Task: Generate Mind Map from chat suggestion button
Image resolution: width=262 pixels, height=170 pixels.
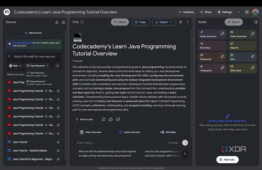Action: click(x=168, y=132)
